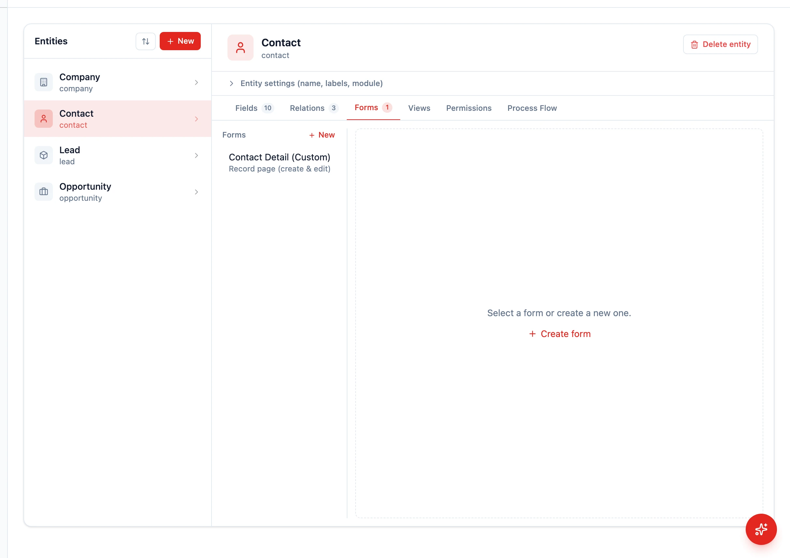Open the Permissions tab
The height and width of the screenshot is (558, 790).
tap(469, 108)
